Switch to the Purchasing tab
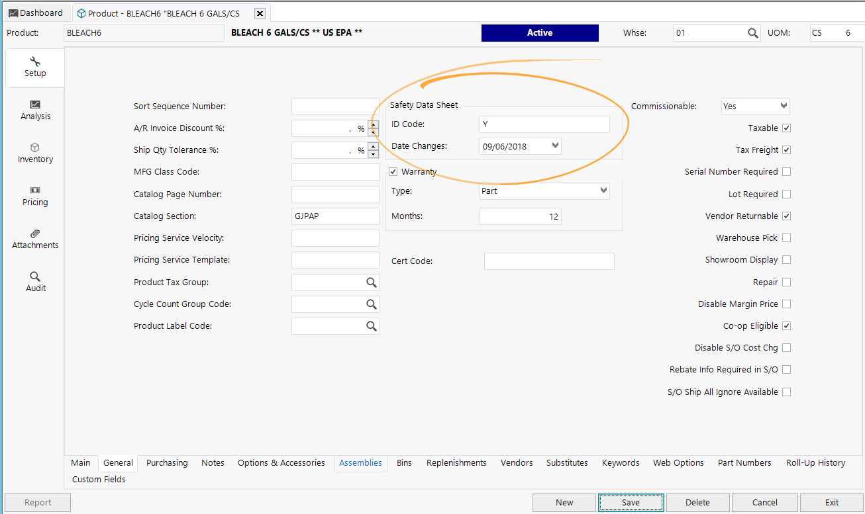The height and width of the screenshot is (514, 865). coord(166,462)
